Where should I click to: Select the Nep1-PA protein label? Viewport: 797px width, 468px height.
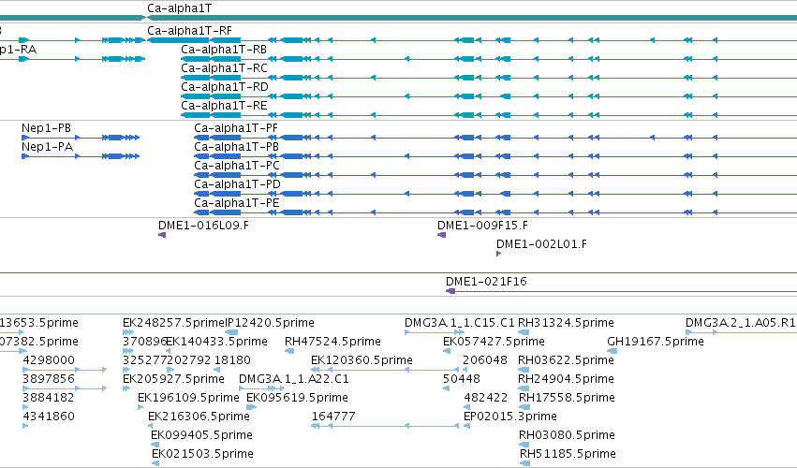[47, 147]
